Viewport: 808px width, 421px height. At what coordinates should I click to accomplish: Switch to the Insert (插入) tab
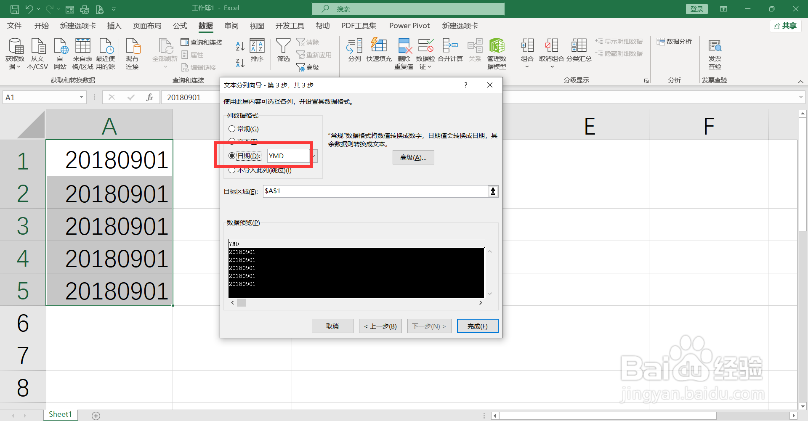(114, 26)
